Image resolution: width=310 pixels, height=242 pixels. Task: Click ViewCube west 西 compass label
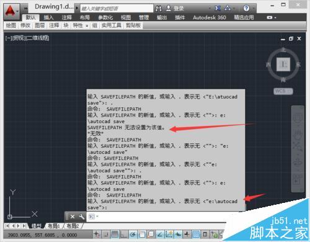point(268,65)
